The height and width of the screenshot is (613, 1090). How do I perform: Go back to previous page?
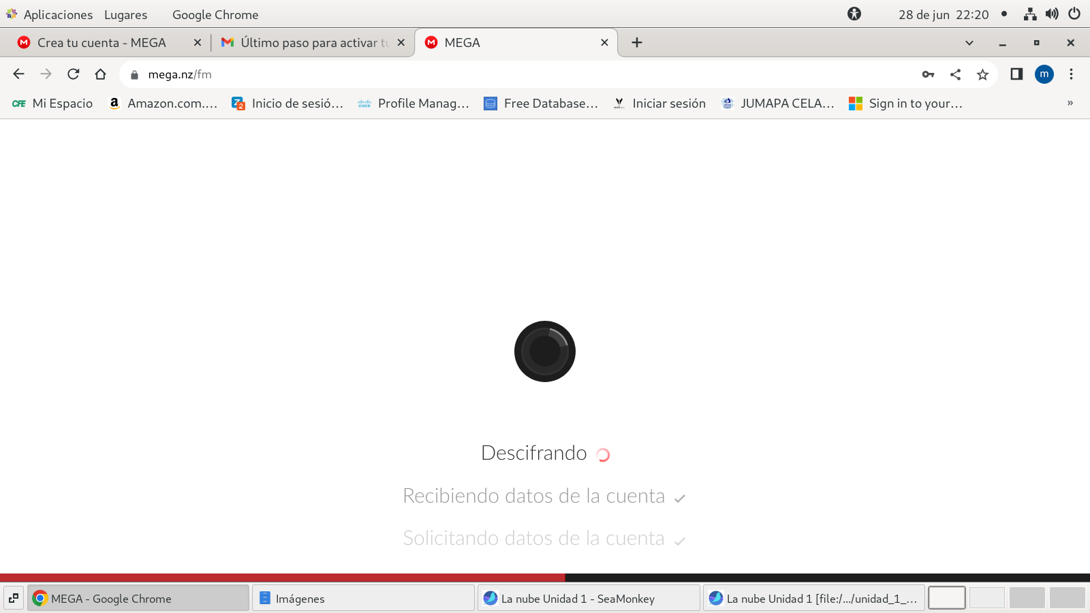coord(18,74)
